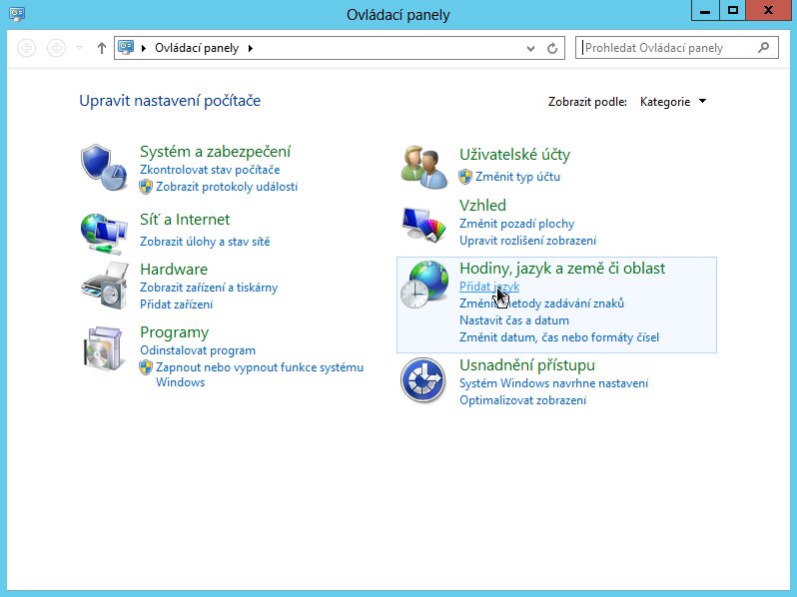Click the refresh button in address bar
Screen dimensions: 797x597
(553, 48)
